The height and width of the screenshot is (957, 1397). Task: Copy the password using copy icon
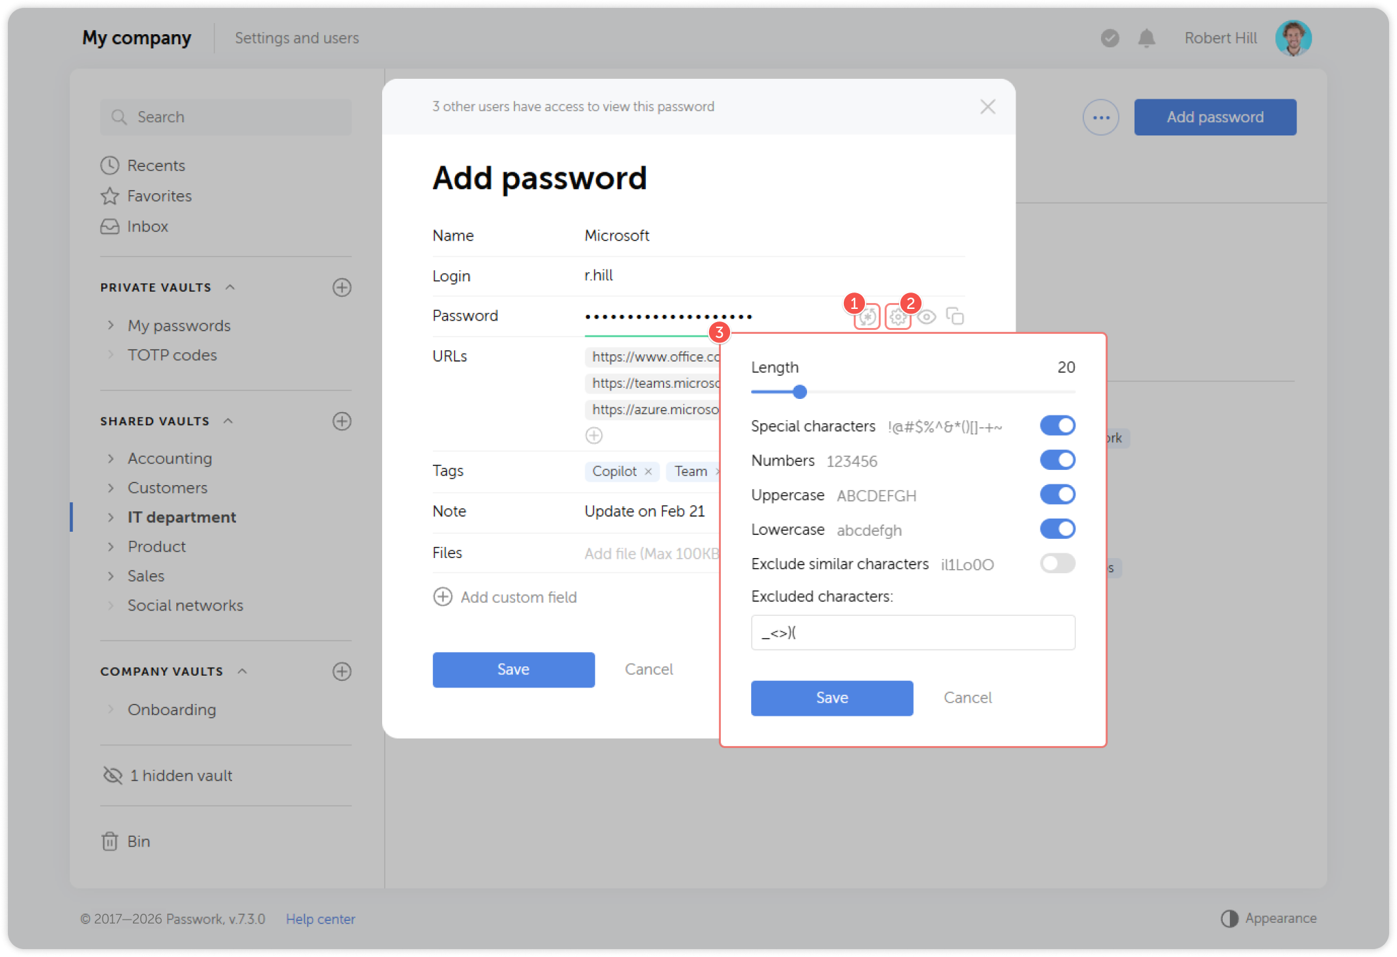pos(955,316)
